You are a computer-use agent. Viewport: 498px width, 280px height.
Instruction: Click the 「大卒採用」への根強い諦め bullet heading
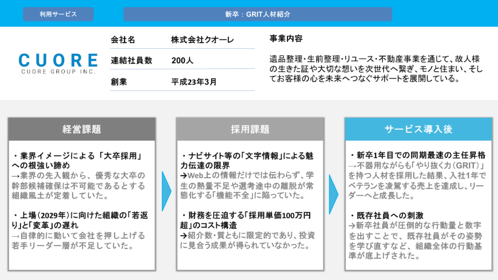(78, 160)
